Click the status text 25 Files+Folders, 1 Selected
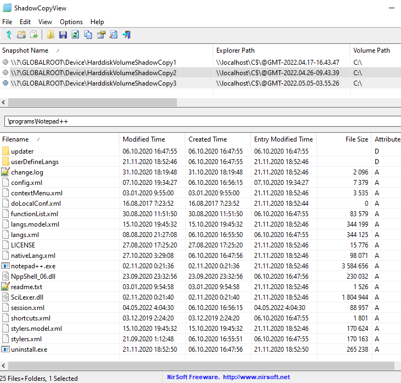The height and width of the screenshot is (383, 401). [x=39, y=378]
